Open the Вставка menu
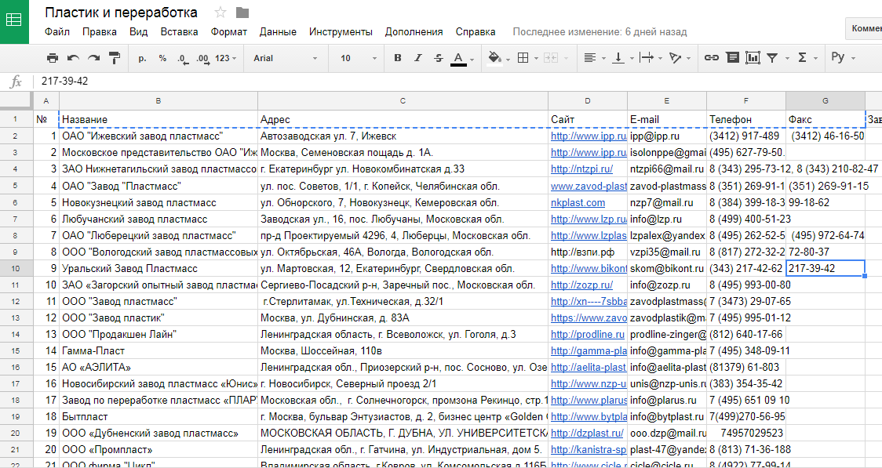The image size is (882, 468). coord(180,32)
